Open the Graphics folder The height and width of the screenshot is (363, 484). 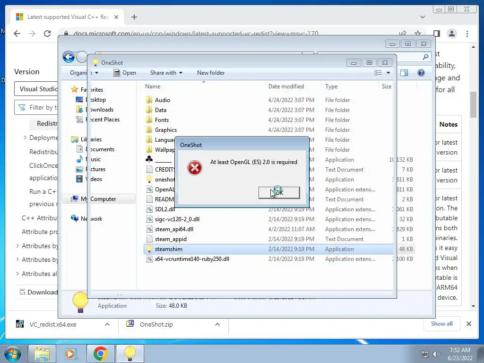click(x=166, y=130)
